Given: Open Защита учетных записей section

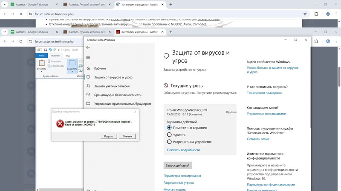Looking at the screenshot, I should [112, 86].
